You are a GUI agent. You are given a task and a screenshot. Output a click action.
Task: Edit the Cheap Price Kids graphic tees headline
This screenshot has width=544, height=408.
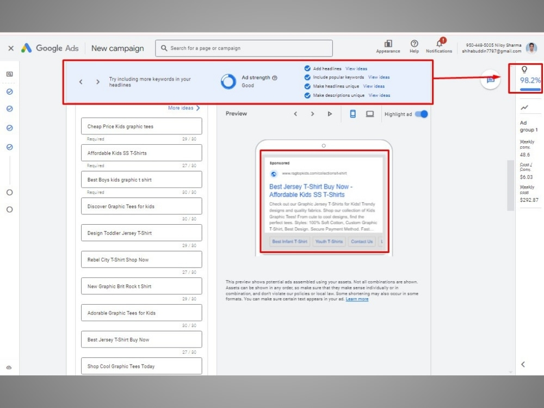pyautogui.click(x=141, y=126)
